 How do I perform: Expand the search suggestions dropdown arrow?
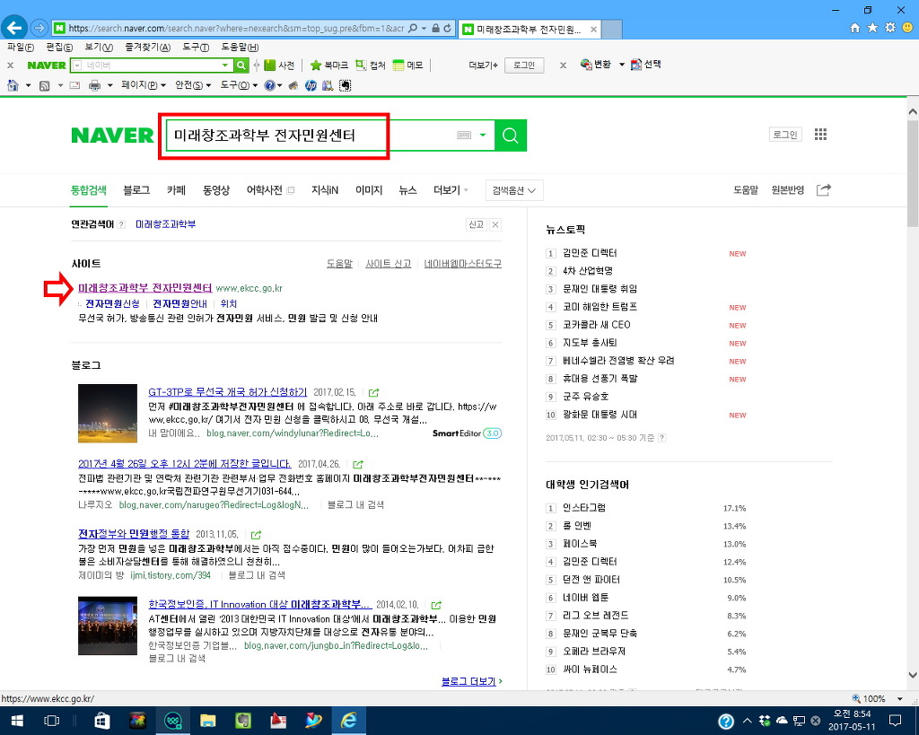(x=483, y=136)
